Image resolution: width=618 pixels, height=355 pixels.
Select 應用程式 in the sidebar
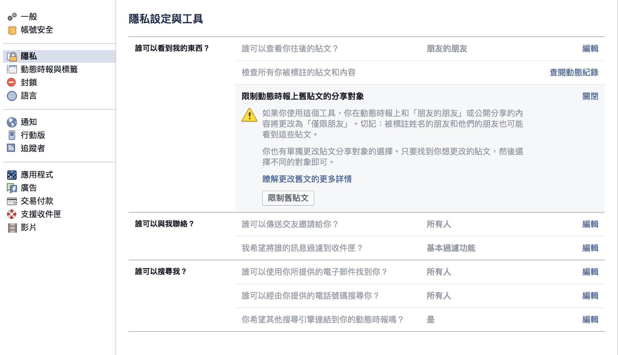(37, 175)
